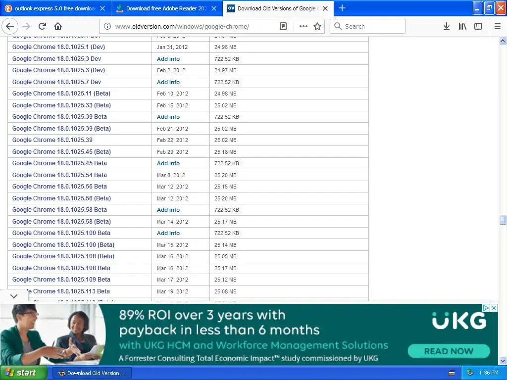Reload the current page
The height and width of the screenshot is (380, 507).
(x=42, y=27)
